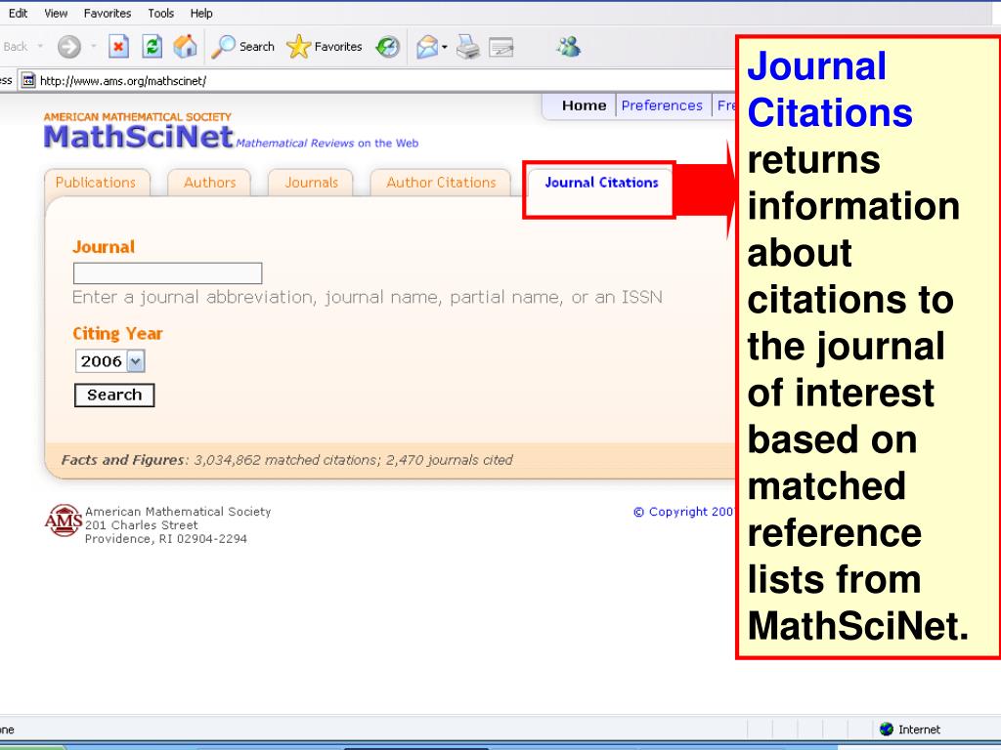Click the 'American Mathematical Society' footer text
Viewport: 1001px width, 750px height.
tap(178, 512)
